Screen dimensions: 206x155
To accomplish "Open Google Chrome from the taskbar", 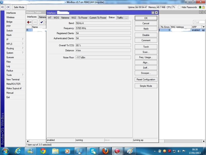I will (43, 151).
